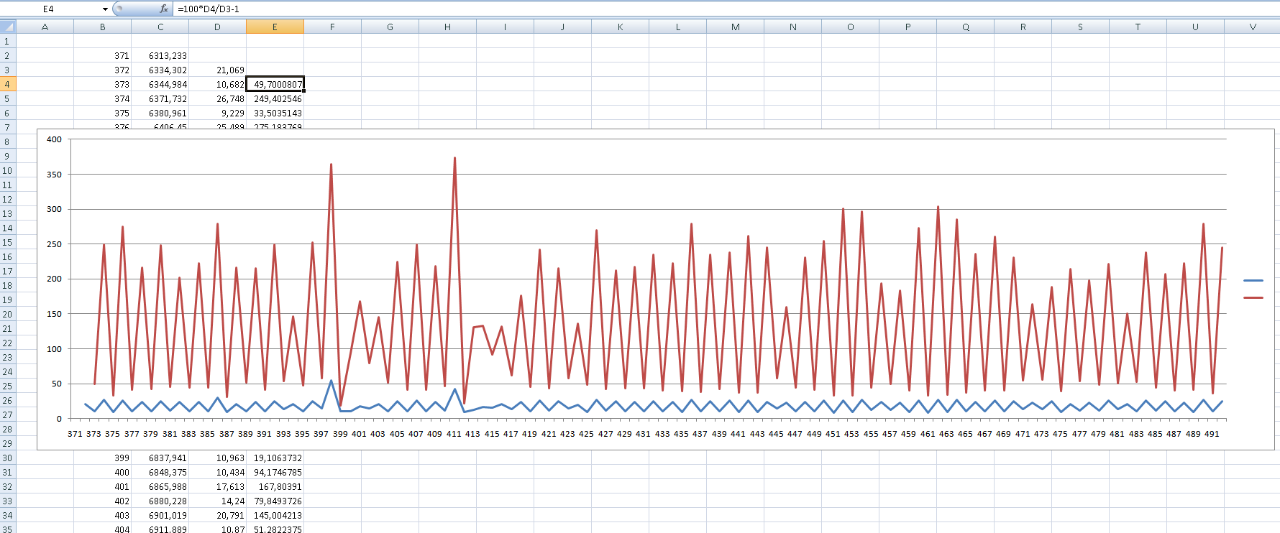Click the Name Box showing E4

(50, 9)
